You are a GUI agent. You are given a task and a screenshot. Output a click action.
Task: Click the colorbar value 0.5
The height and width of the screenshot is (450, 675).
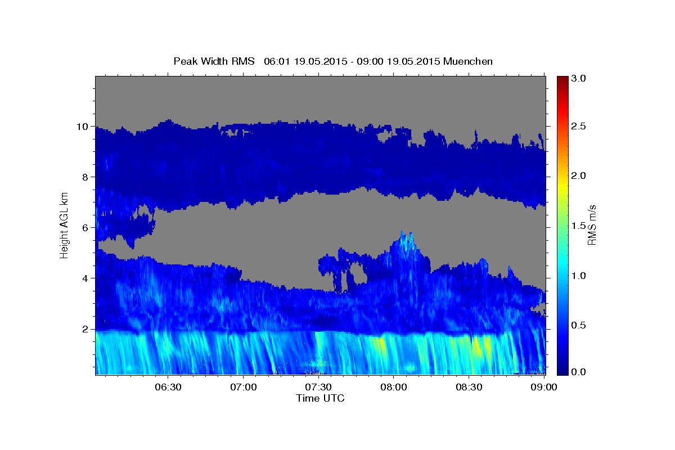[x=578, y=325]
